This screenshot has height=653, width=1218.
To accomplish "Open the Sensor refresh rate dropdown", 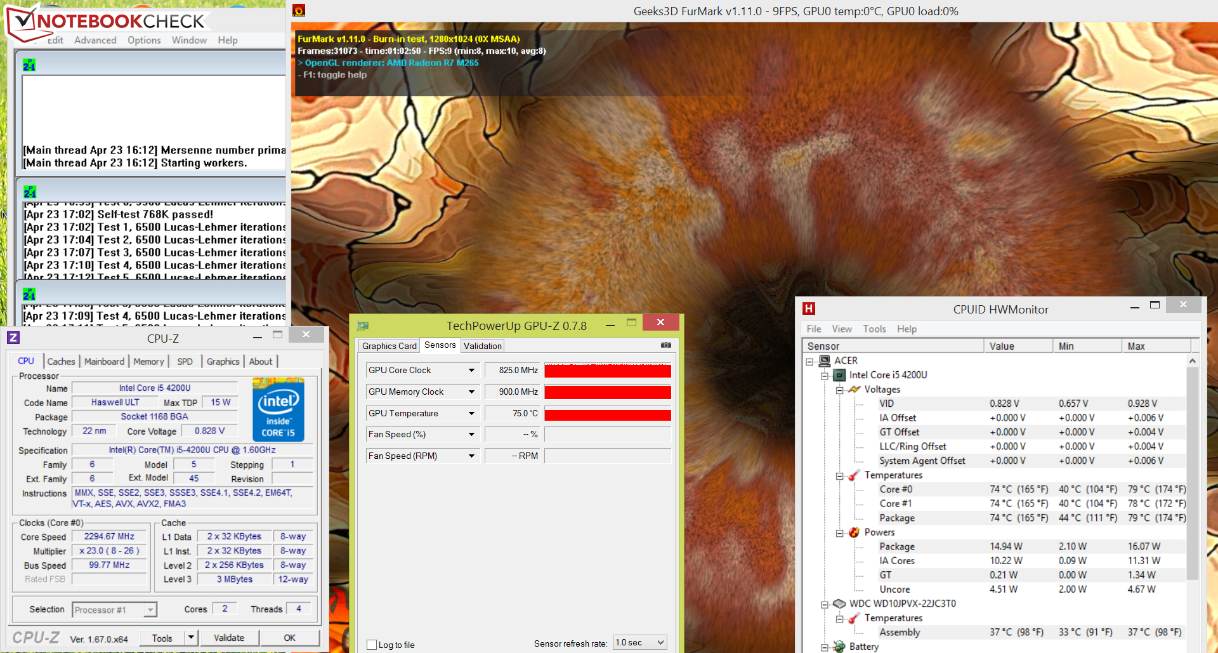I will pyautogui.click(x=660, y=643).
